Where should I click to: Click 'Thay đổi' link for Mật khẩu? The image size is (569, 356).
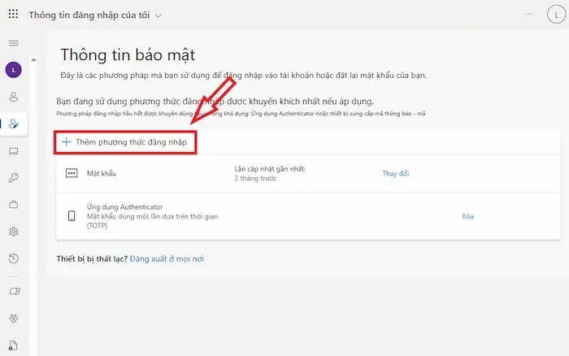point(396,173)
